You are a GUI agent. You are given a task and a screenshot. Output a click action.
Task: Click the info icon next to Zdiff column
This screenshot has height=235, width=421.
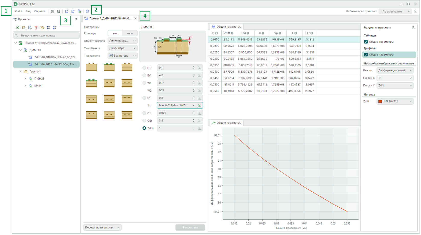pos(232,33)
